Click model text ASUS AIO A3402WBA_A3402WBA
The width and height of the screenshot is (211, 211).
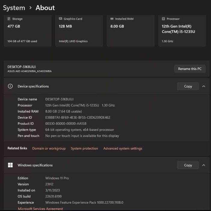click(x=29, y=71)
